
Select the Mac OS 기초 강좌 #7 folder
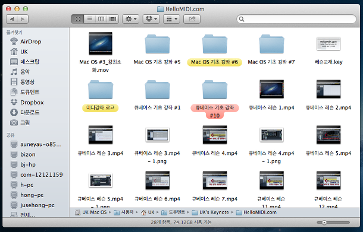(271, 44)
